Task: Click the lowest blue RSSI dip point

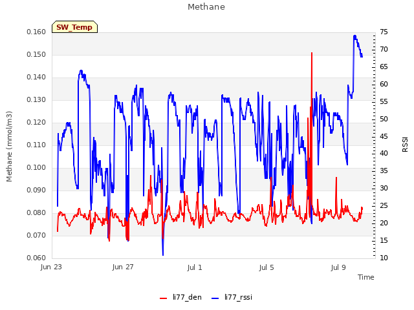Action: (x=163, y=254)
